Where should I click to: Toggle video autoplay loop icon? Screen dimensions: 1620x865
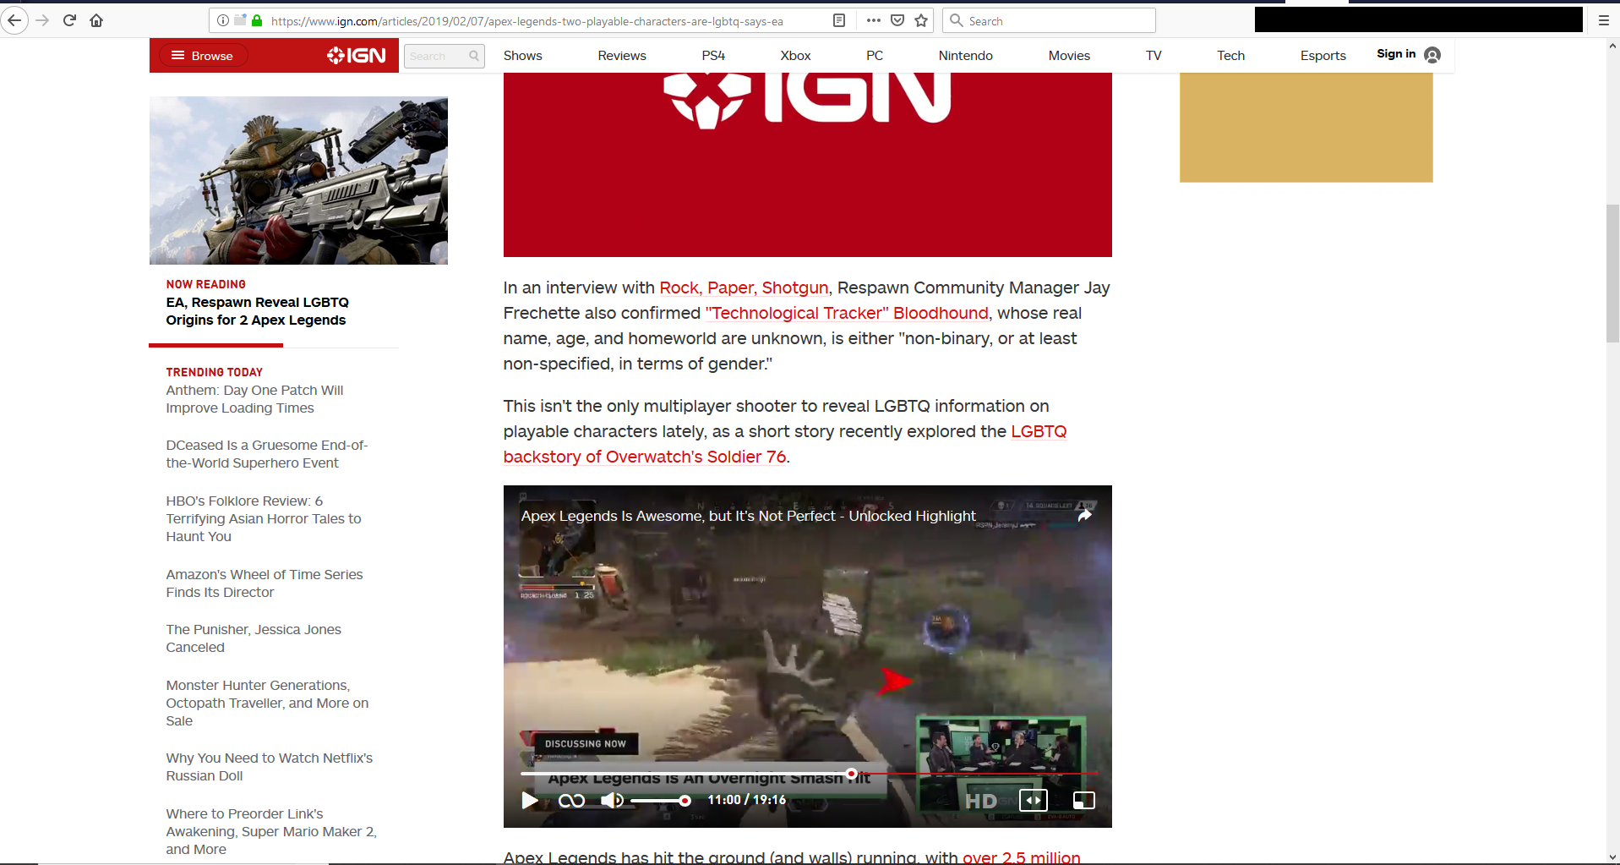(x=571, y=800)
